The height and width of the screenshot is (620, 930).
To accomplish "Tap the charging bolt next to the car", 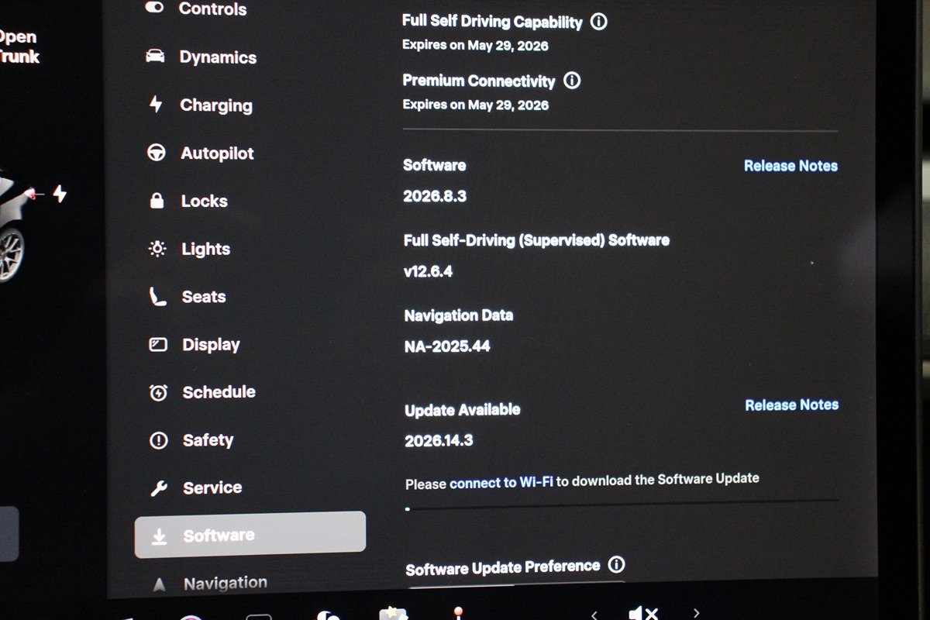I will (60, 194).
